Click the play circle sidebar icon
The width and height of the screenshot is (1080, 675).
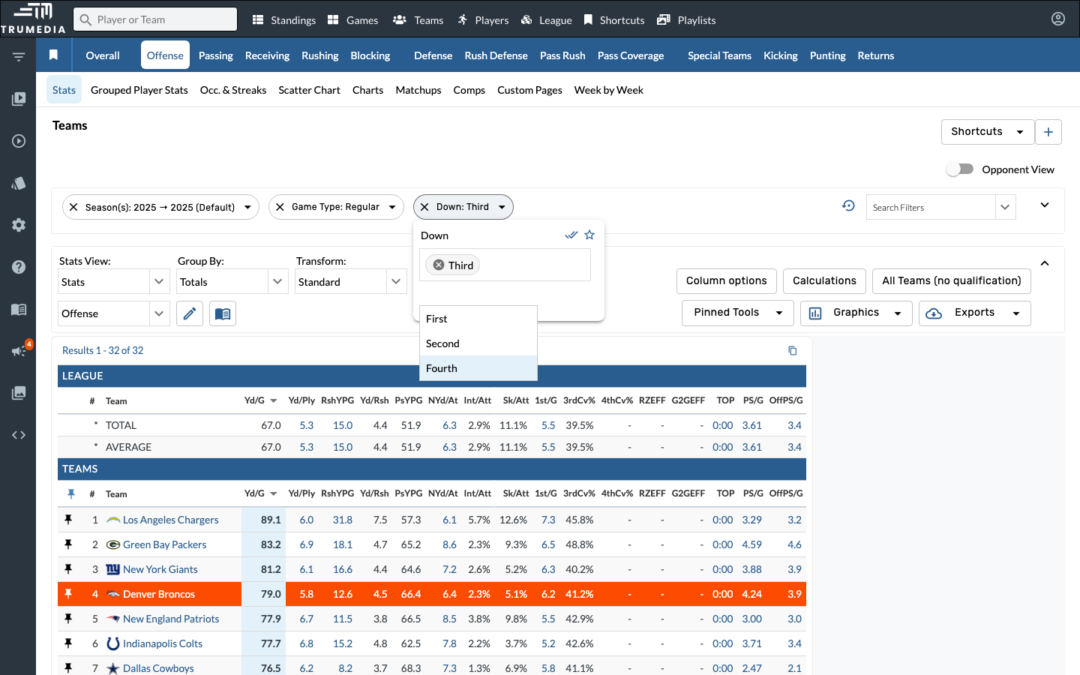point(19,141)
